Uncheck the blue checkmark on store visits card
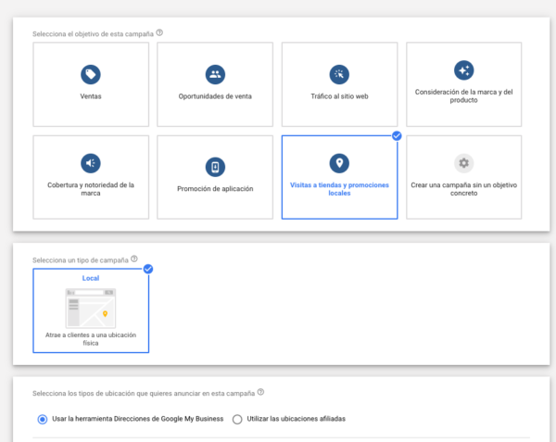The image size is (556, 442). point(397,136)
